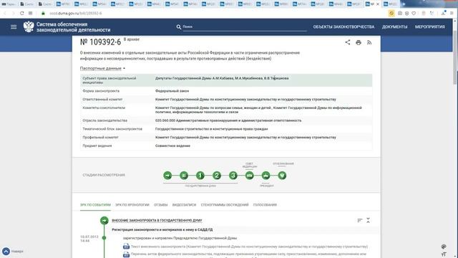Click the timeline marker dated 10.07.2012
The image size is (458, 258).
104,238
